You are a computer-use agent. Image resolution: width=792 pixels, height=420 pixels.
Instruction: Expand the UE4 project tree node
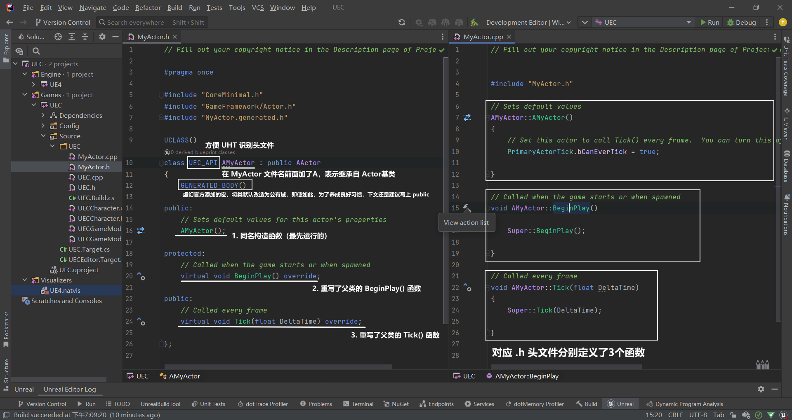[34, 84]
